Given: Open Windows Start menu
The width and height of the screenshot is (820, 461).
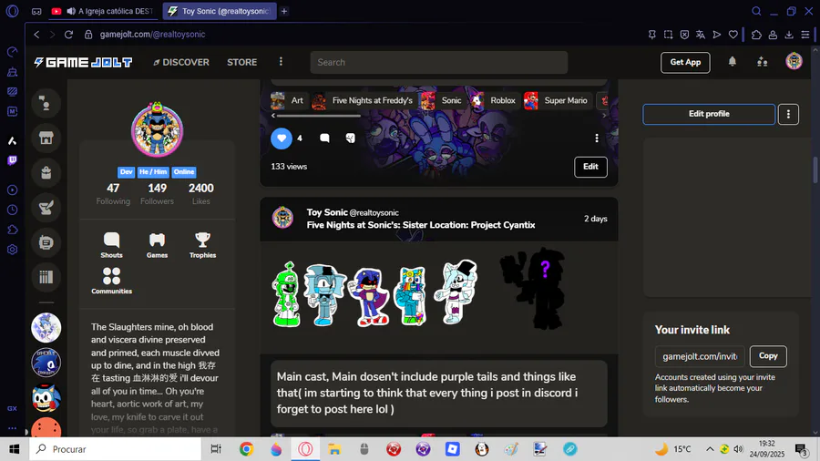Looking at the screenshot, I should (x=14, y=449).
